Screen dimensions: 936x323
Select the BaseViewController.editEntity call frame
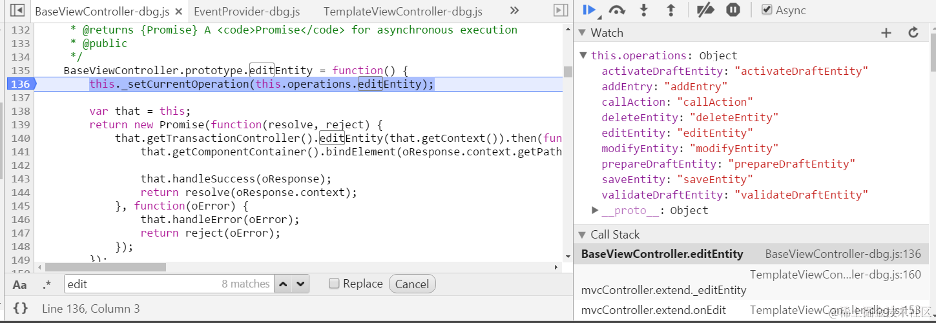pyautogui.click(x=751, y=254)
